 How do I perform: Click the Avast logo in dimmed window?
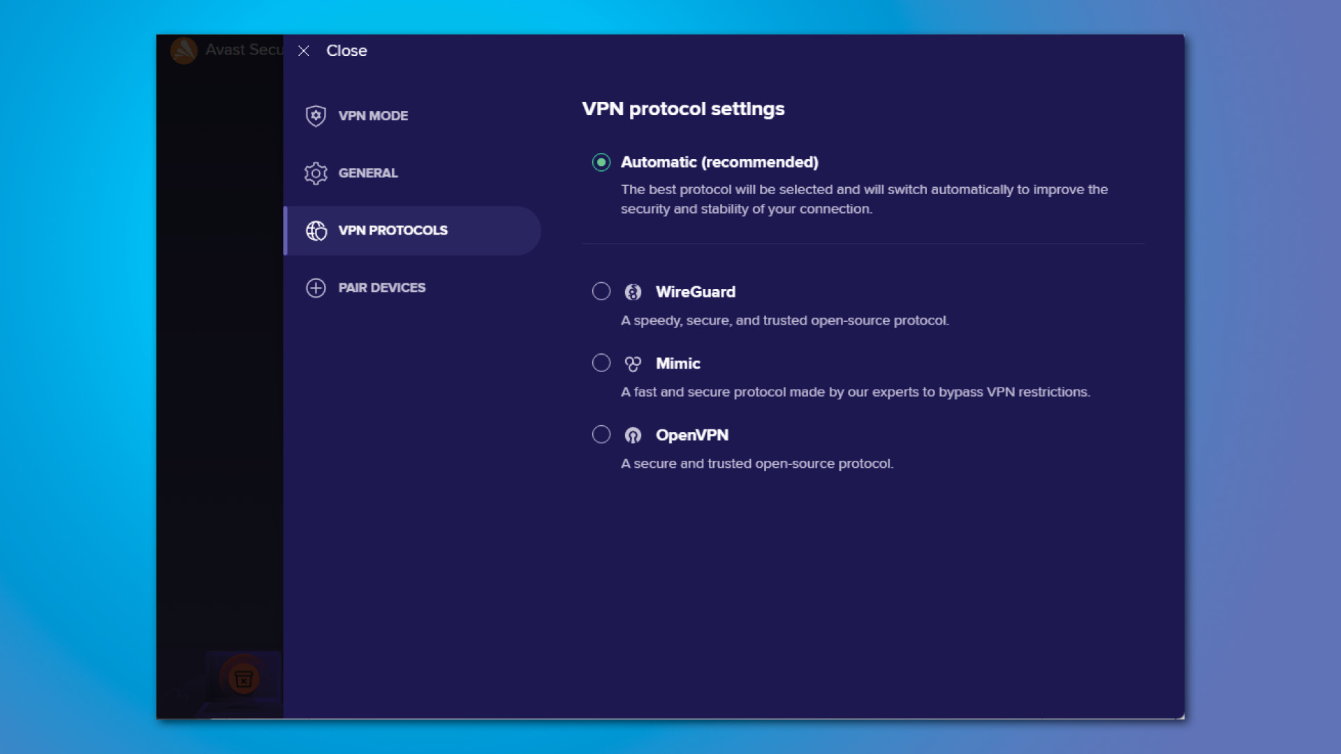[x=184, y=50]
